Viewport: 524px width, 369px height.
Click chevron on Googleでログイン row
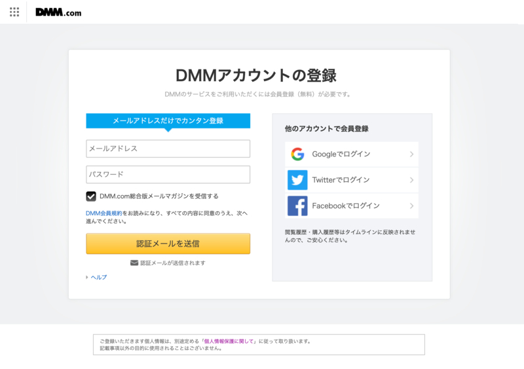pyautogui.click(x=411, y=154)
